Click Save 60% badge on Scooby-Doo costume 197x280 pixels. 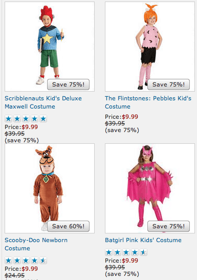(69, 226)
